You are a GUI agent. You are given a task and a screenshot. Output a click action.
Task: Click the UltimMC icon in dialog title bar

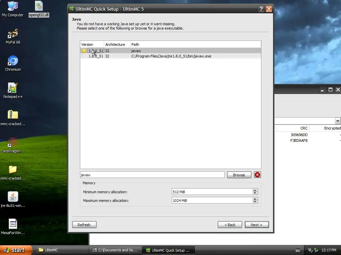[72, 9]
